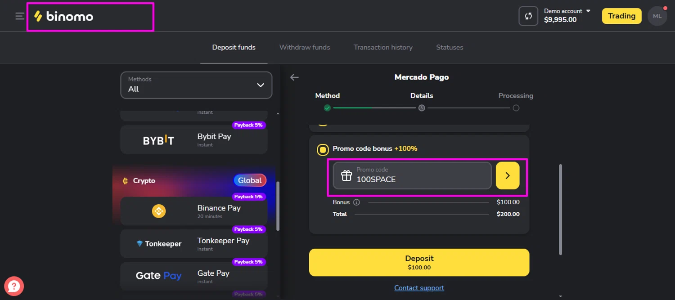Click the Gate Pay logo
Screen dimensions: 675x300
click(158, 276)
